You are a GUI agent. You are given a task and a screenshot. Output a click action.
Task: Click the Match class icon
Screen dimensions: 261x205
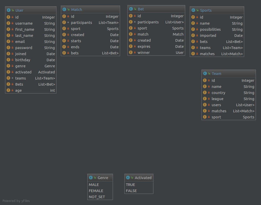pyautogui.click(x=64, y=9)
